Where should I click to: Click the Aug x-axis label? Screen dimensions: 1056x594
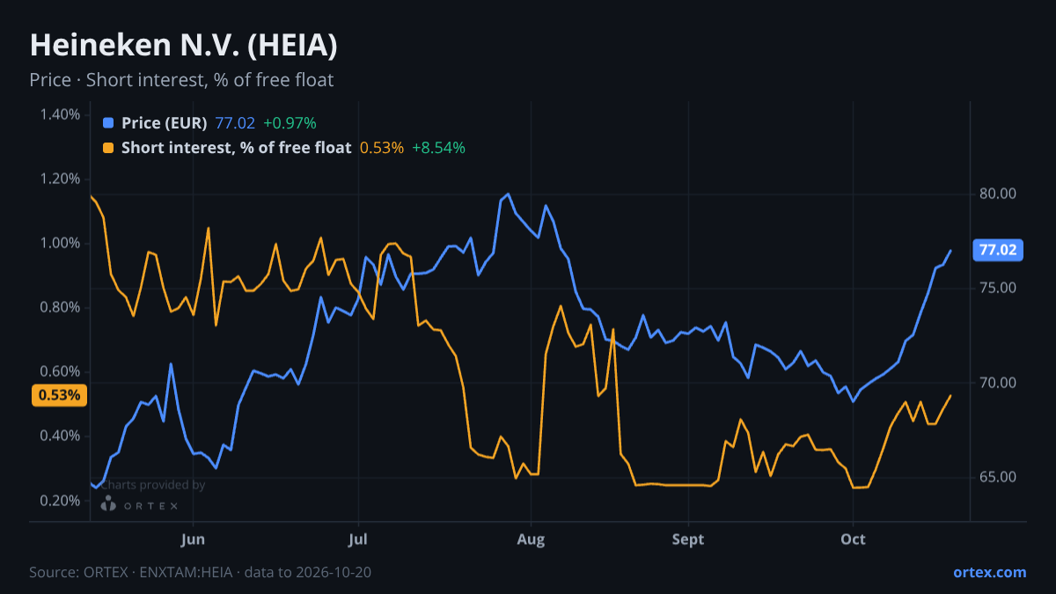click(x=531, y=539)
